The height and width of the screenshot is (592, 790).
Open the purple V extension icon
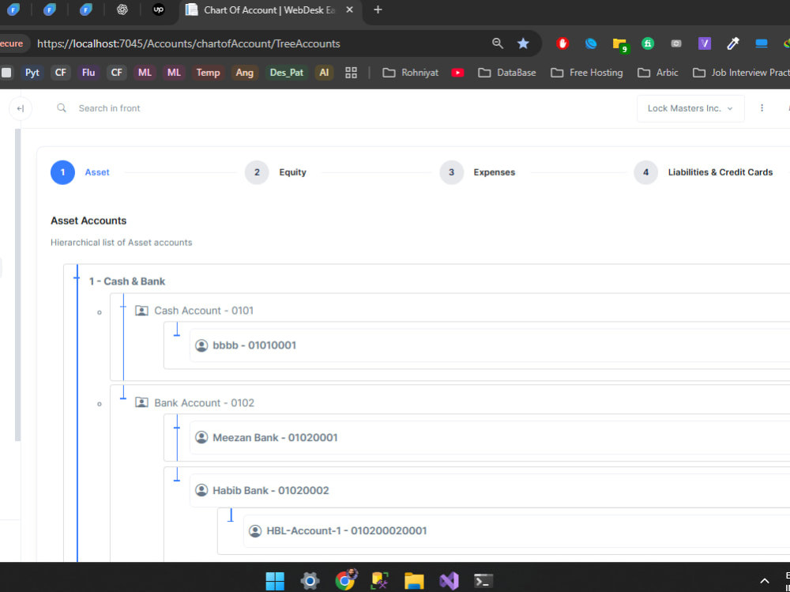(705, 43)
